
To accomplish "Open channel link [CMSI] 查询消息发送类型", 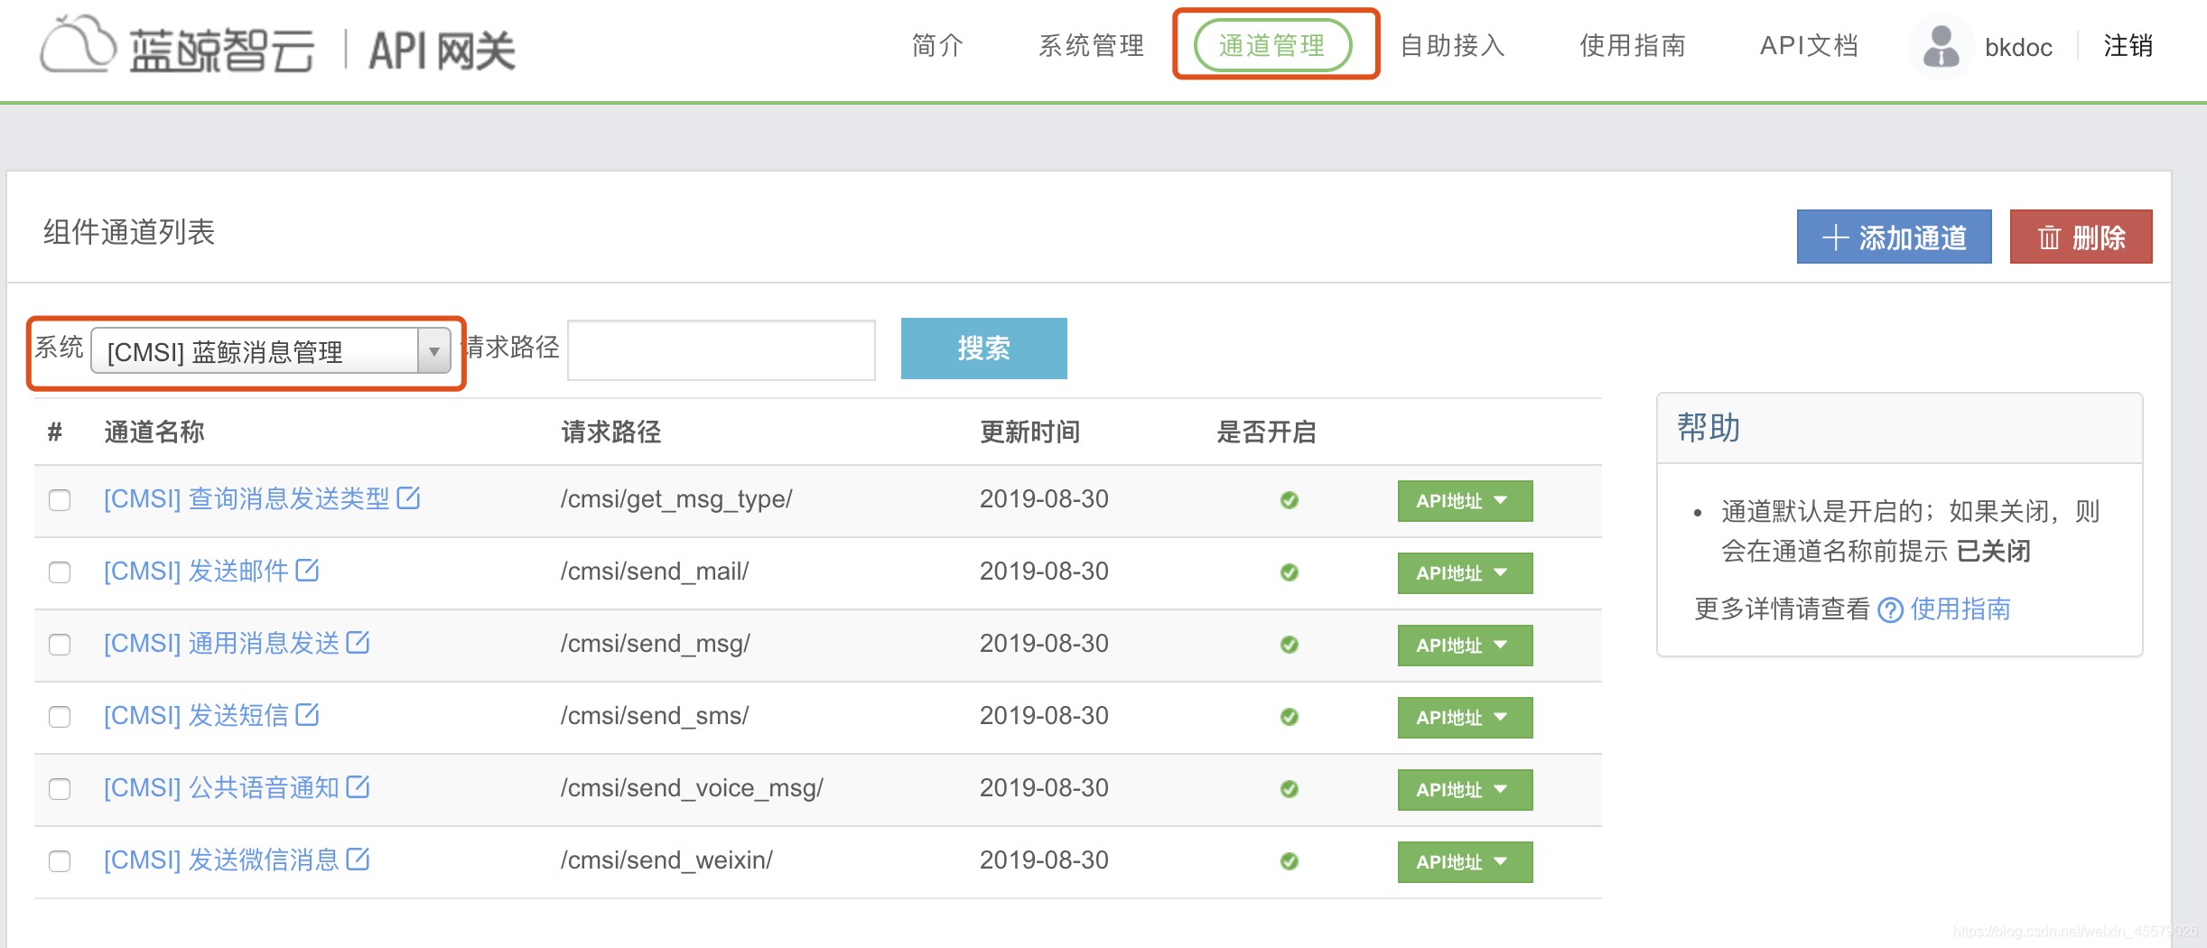I will click(247, 498).
